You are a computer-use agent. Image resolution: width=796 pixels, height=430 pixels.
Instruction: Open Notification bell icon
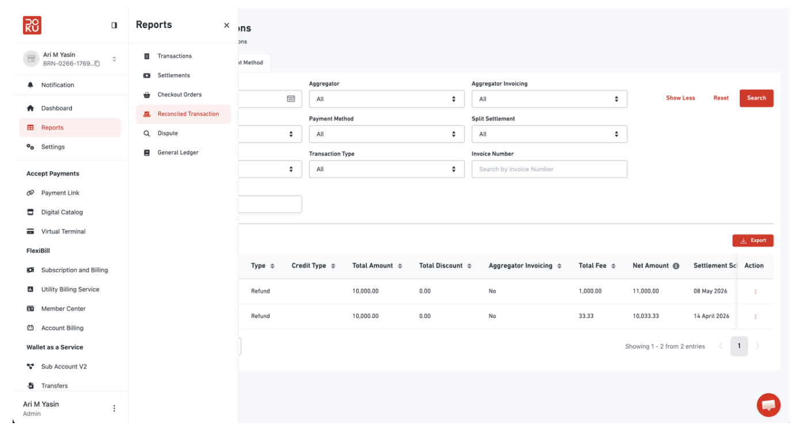[30, 85]
